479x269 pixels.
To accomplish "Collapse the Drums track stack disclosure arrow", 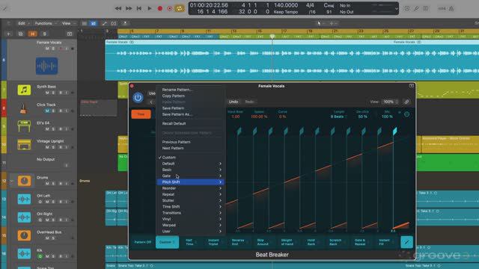I will (x=12, y=181).
